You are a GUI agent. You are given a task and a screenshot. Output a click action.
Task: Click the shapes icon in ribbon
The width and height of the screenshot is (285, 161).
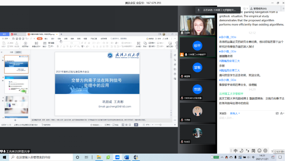click(x=145, y=43)
